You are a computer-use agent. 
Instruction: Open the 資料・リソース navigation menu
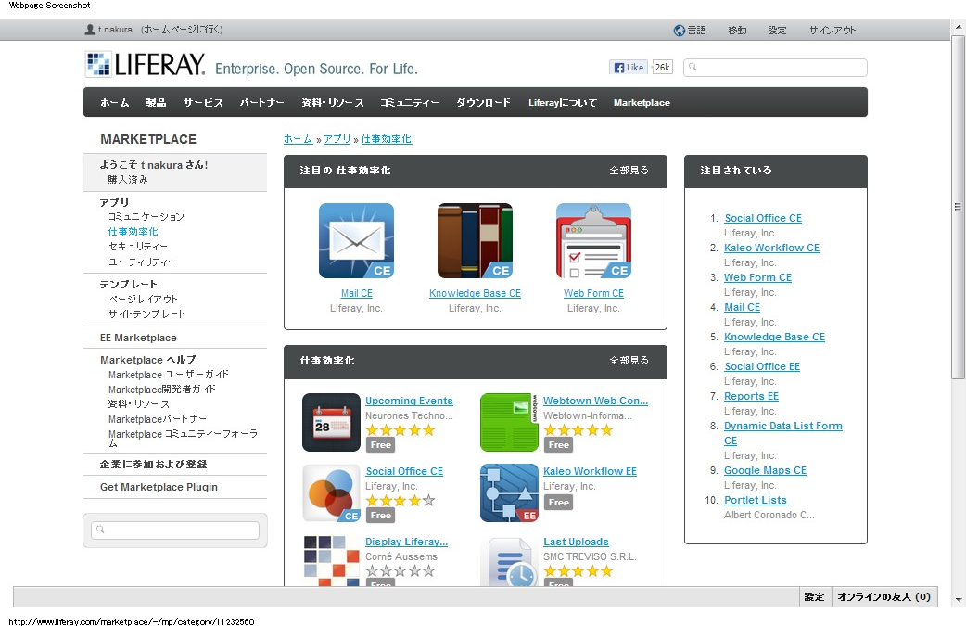pos(333,102)
